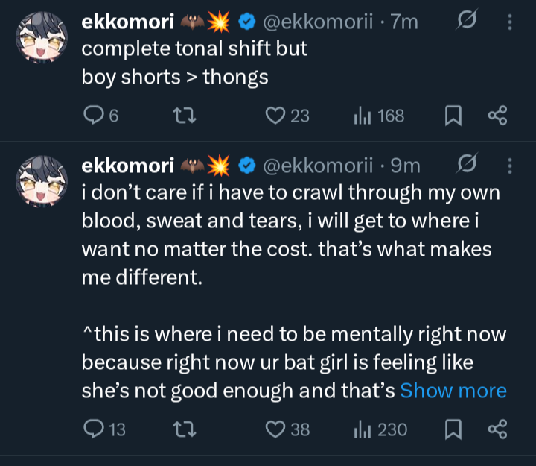Viewport: 536px width, 466px height.
Task: Open ekkomori display name on top tweet
Action: 128,22
